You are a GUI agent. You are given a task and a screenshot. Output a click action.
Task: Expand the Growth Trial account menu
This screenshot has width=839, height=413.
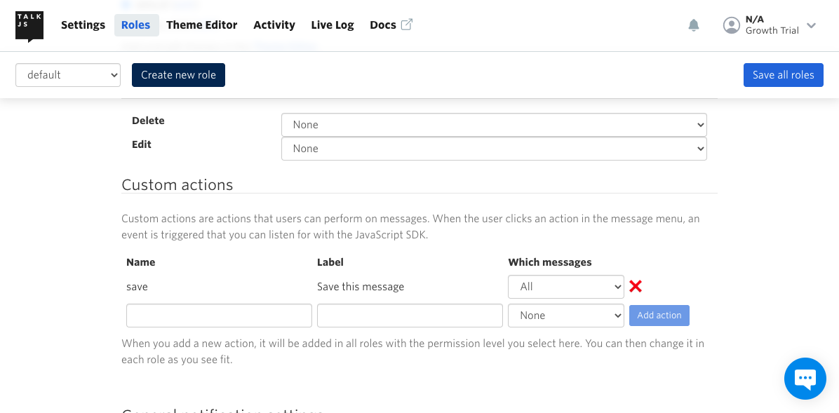tap(812, 26)
